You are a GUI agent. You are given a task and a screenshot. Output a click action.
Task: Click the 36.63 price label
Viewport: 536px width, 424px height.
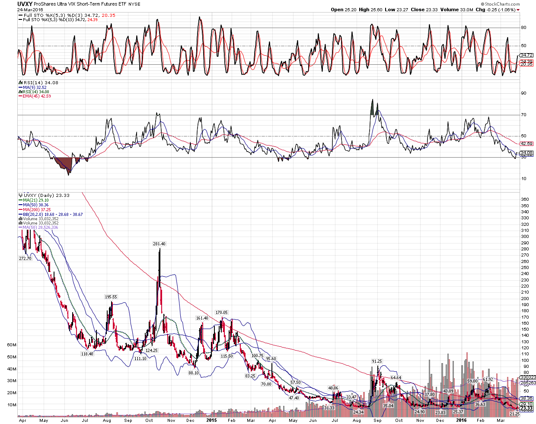(x=480, y=404)
